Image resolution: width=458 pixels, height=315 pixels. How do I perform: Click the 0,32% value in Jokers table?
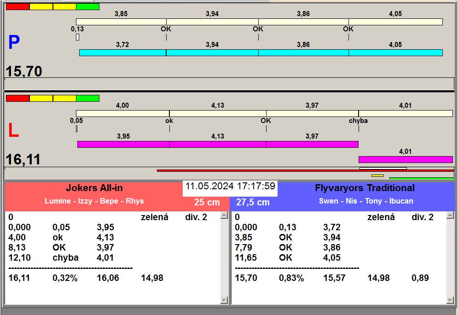coord(65,278)
